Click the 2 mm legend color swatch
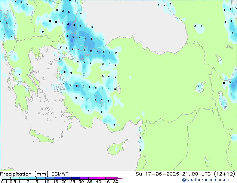Image resolution: width=237 pixels, height=183 pixels. click(x=32, y=178)
